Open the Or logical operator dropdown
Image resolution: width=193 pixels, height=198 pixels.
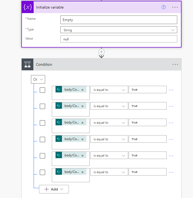pyautogui.click(x=38, y=79)
